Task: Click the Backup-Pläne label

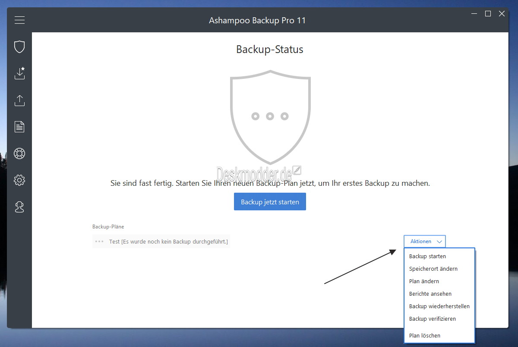Action: coord(108,226)
